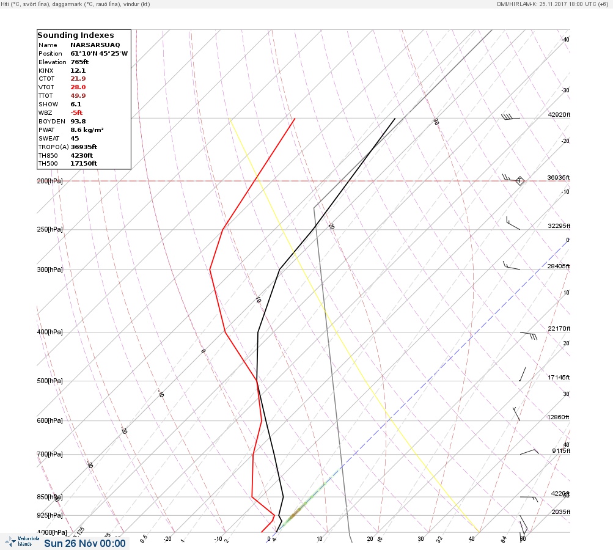Screen dimensions: 613x550
Task: Click the TROPO(A) value 36935ft
Action: click(x=84, y=147)
